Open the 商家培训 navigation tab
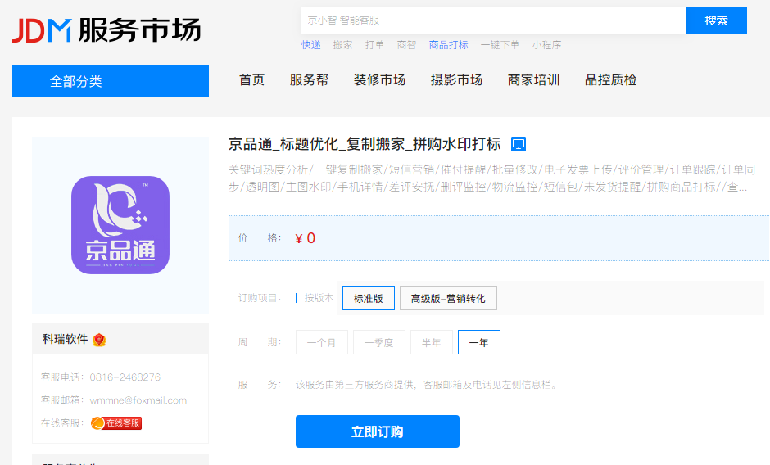Viewport: 770px width, 465px height. pos(534,80)
